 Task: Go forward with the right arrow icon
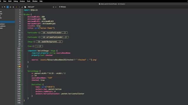point(19,7)
